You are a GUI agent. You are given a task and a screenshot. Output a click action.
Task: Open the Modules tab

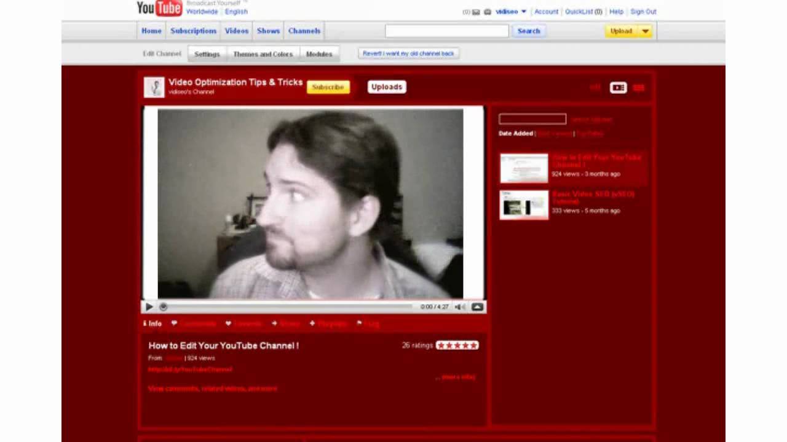click(x=319, y=54)
